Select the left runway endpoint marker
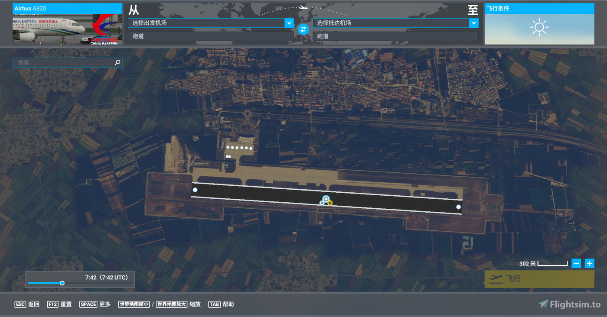 point(195,190)
